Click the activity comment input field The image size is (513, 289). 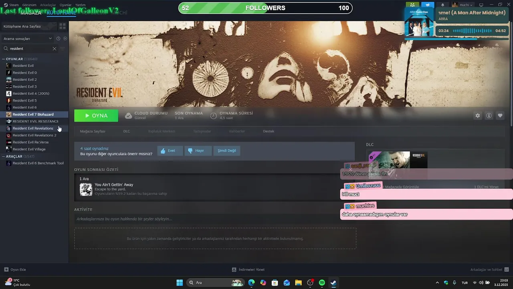[215, 219]
